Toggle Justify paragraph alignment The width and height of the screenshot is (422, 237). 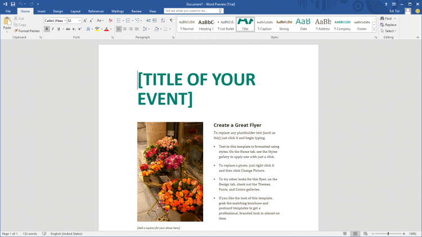(137, 29)
